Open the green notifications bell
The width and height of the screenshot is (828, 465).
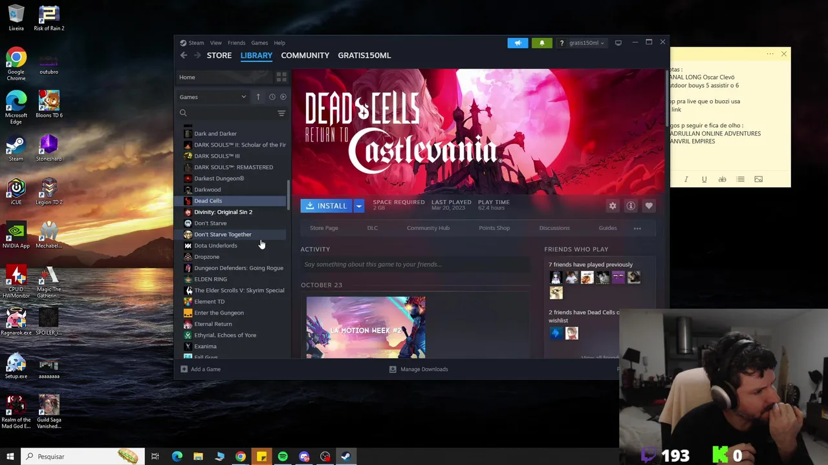click(x=542, y=43)
